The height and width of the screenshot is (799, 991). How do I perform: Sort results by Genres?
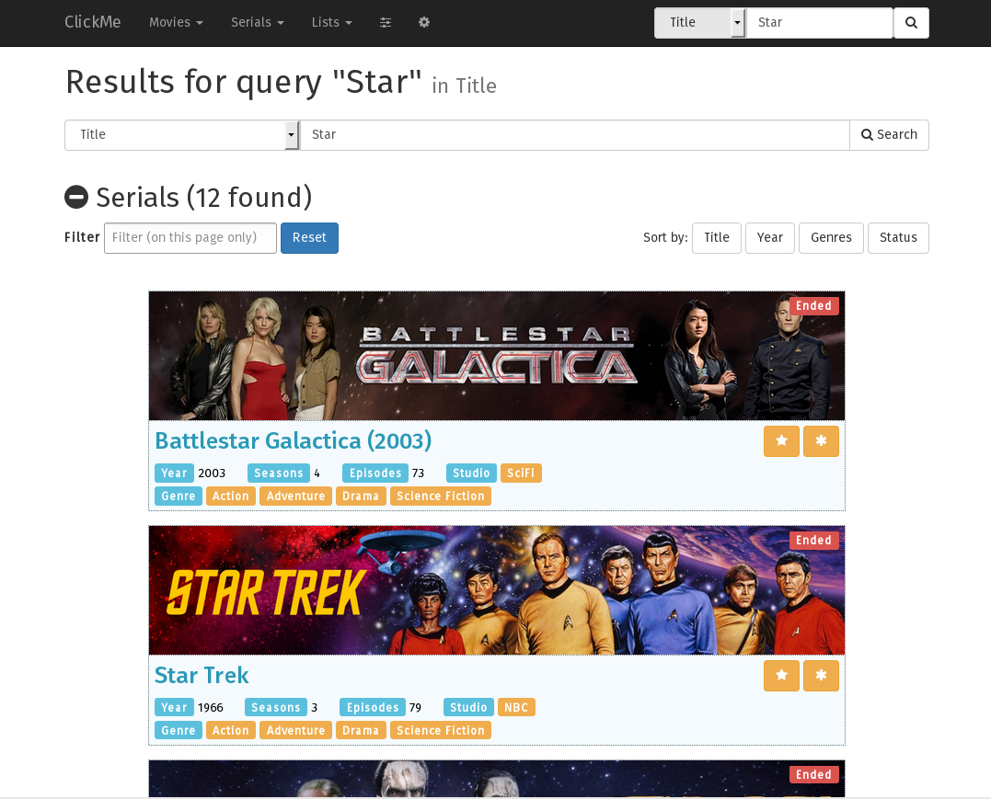coord(831,237)
